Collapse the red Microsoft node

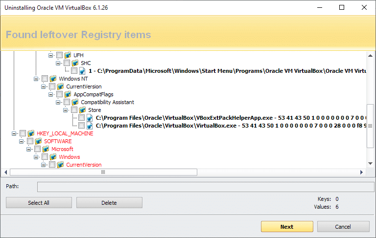28,149
